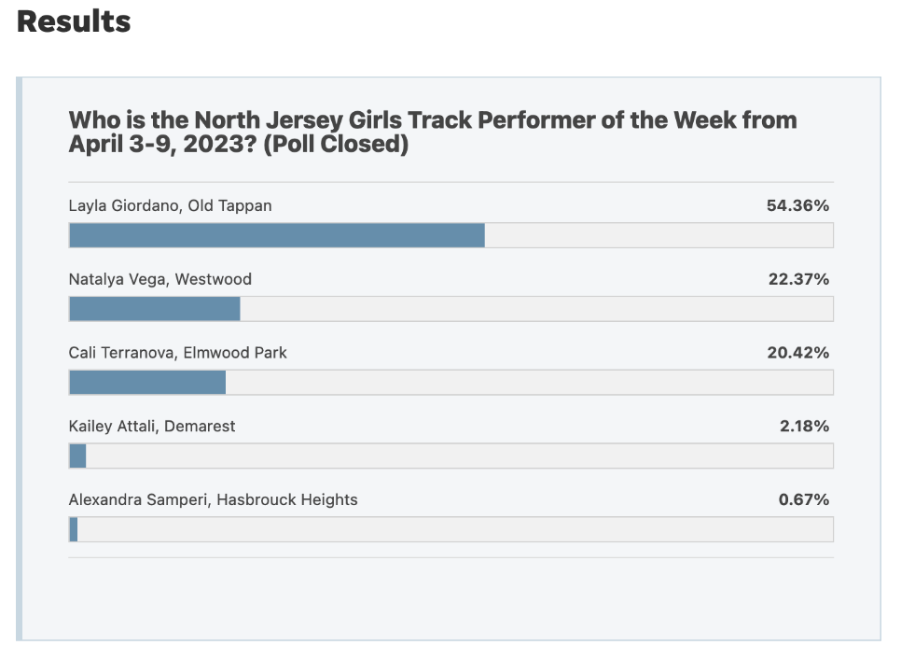This screenshot has height=659, width=901.
Task: Click the 0.67% percentage value
Action: pyautogui.click(x=804, y=499)
